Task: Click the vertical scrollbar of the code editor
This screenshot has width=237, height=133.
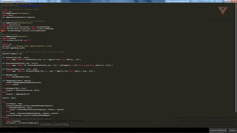Action: click(236, 57)
